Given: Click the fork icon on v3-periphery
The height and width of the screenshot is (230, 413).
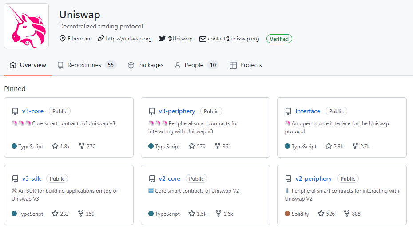Looking at the screenshot, I should pyautogui.click(x=218, y=146).
